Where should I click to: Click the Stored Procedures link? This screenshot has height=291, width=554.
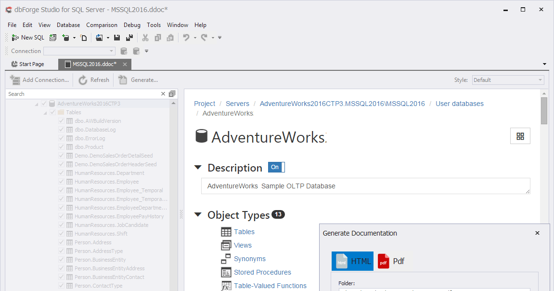tap(262, 272)
